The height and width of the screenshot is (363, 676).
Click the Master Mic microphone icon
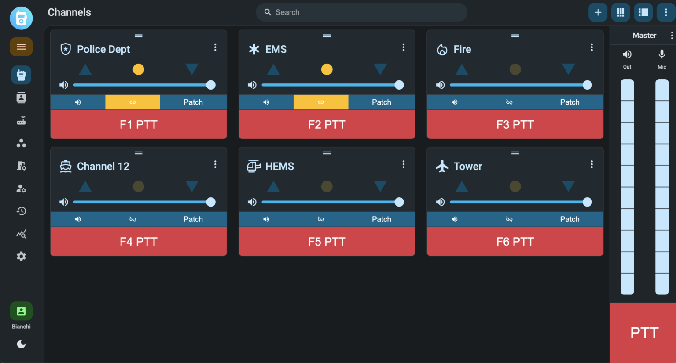[x=661, y=54]
